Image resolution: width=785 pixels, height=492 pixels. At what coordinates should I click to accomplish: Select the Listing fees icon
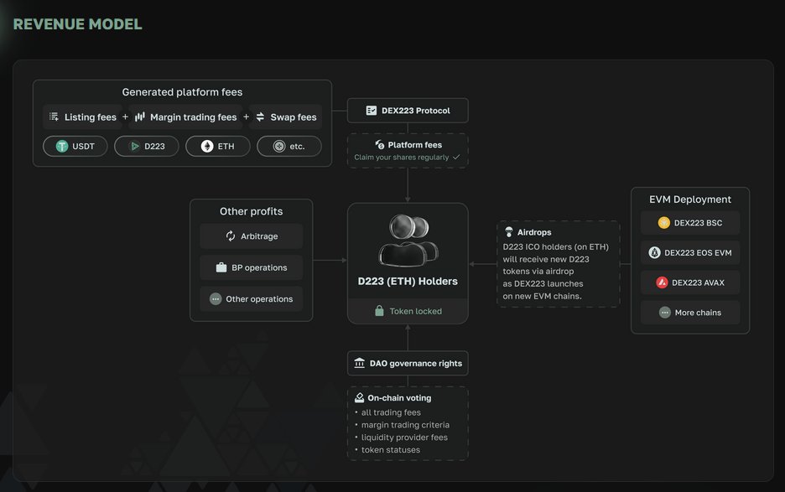[x=55, y=117]
